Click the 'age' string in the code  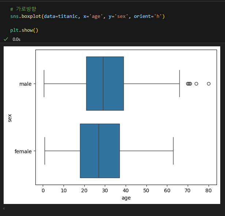point(96,16)
